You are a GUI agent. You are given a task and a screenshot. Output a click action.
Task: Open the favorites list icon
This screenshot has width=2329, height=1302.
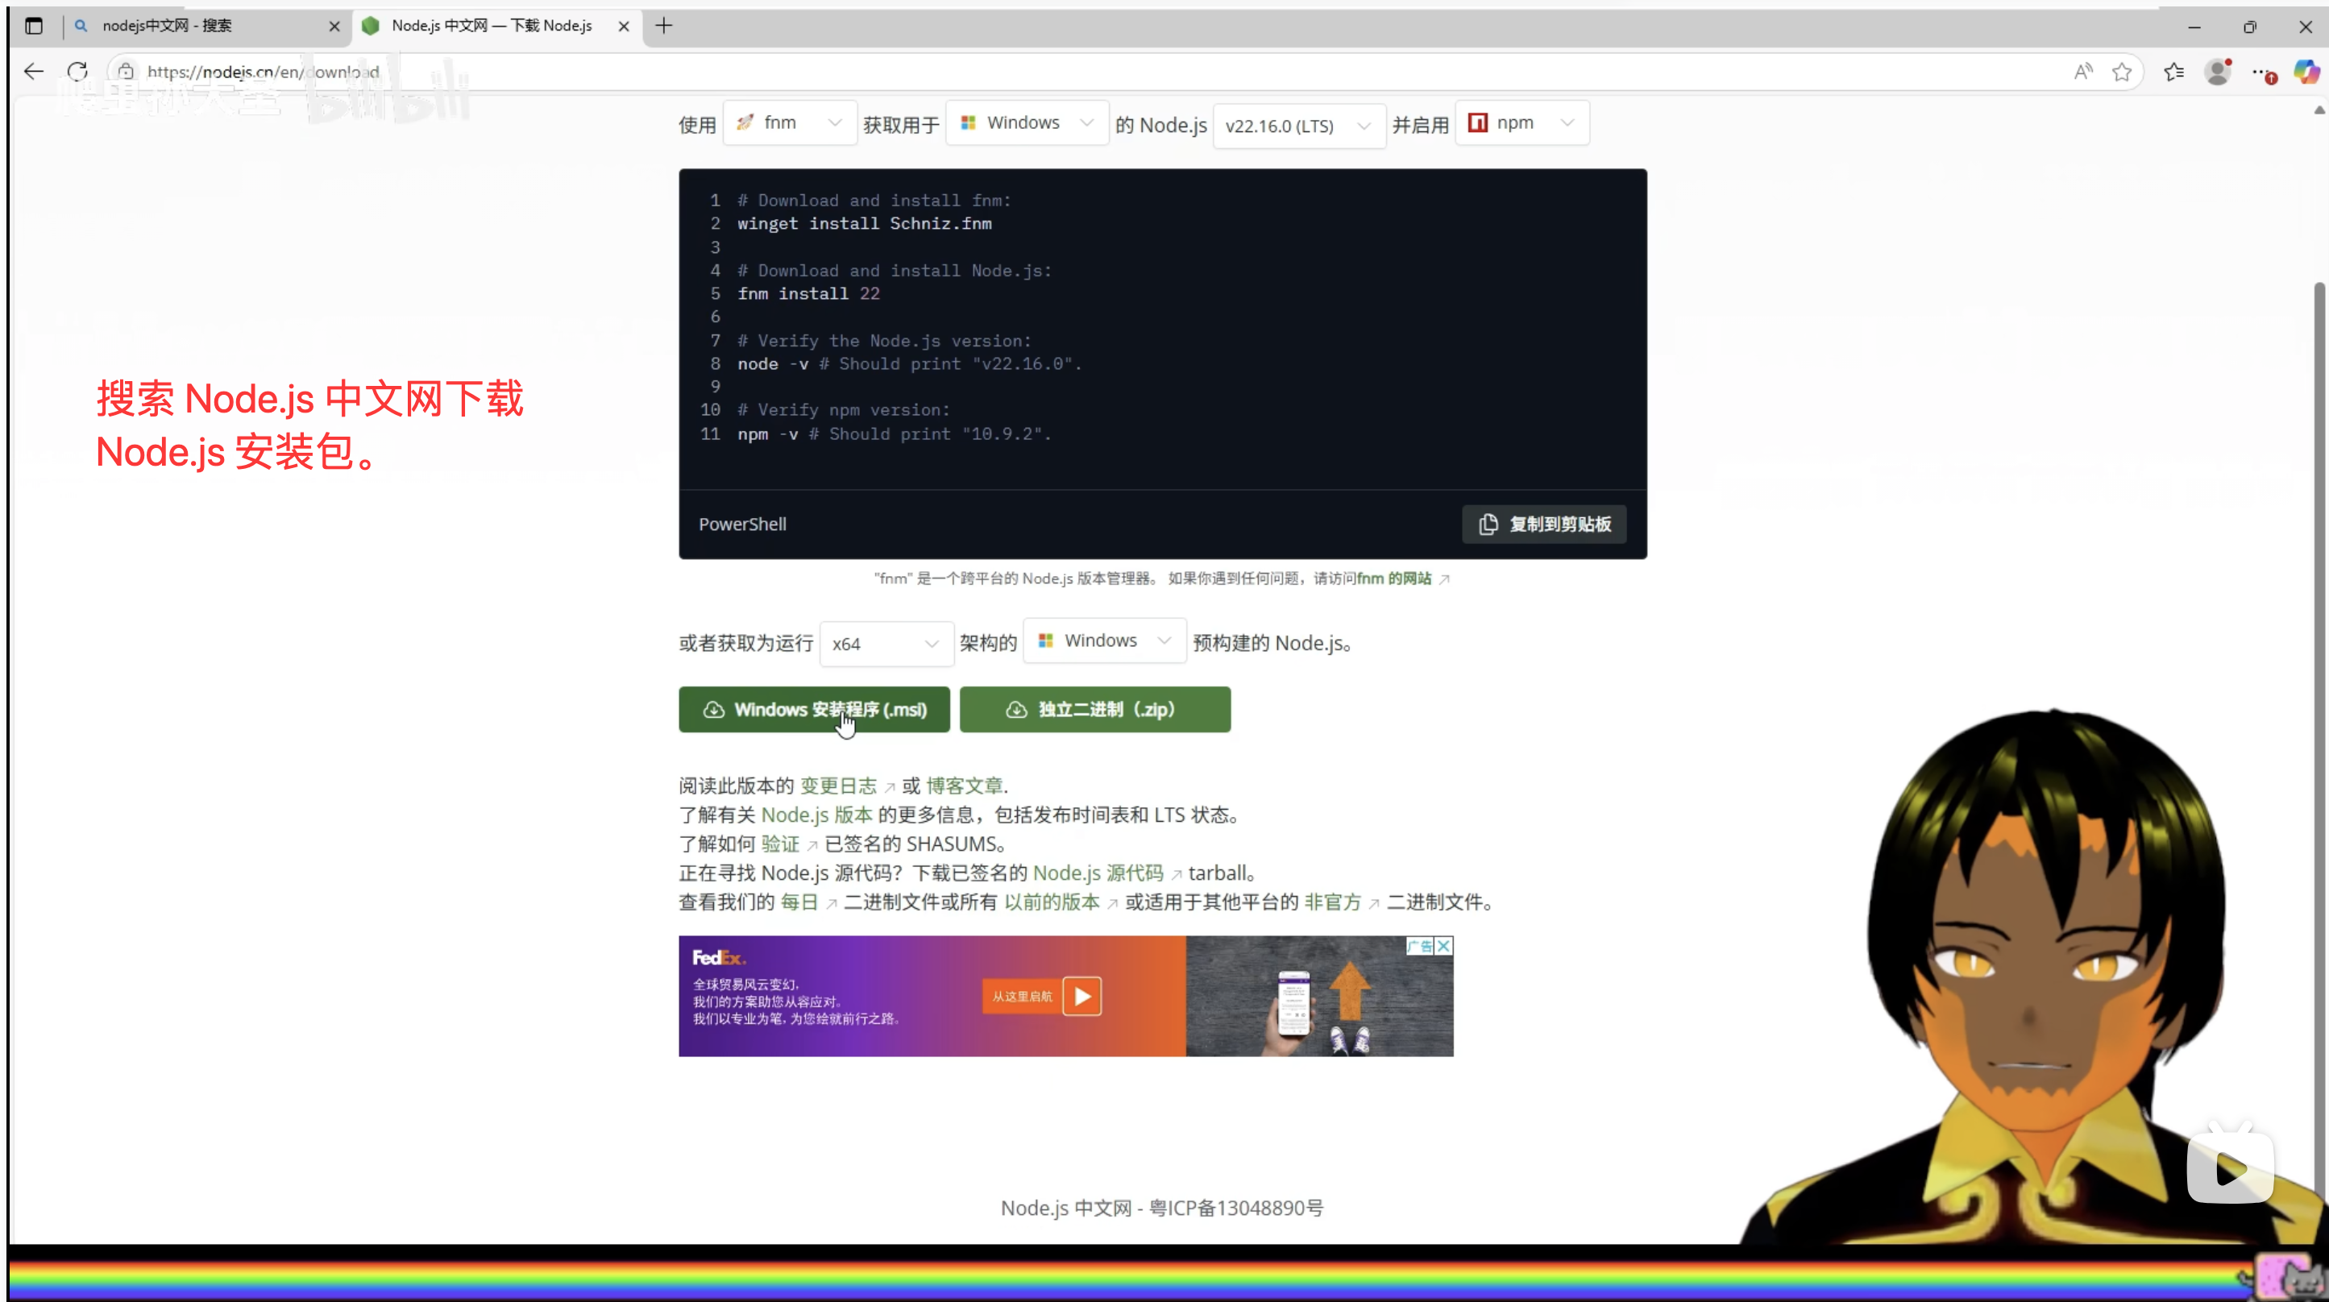2174,72
